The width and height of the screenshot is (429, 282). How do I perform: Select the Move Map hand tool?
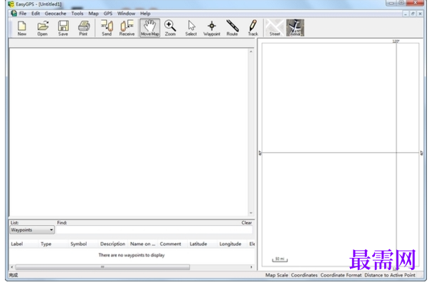pos(150,28)
